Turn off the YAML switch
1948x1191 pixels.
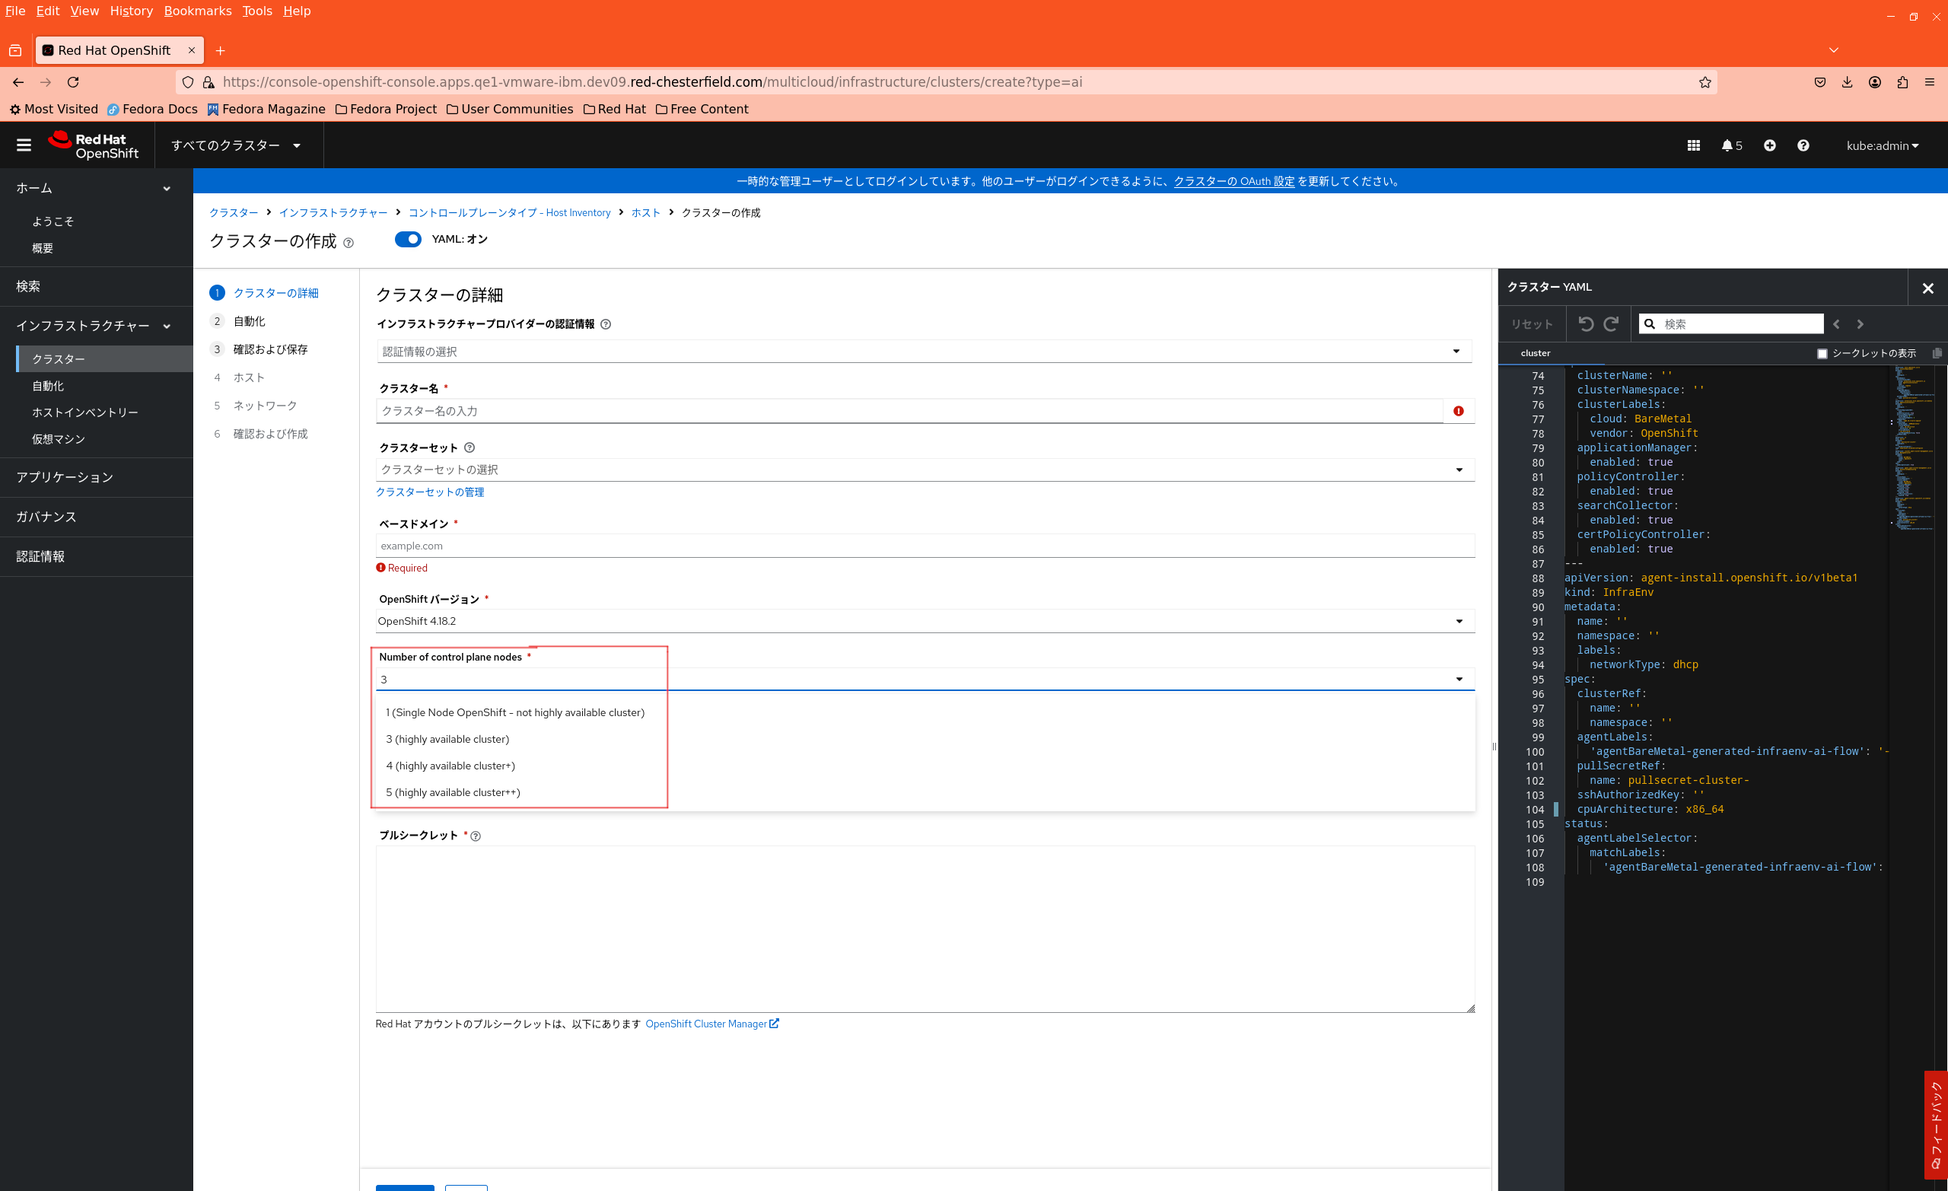coord(408,240)
